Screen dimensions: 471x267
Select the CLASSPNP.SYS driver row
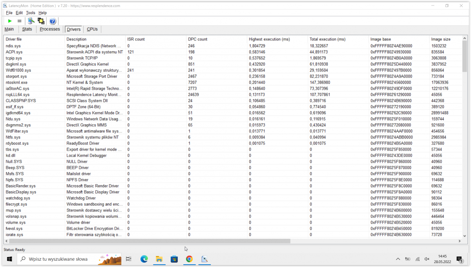(233, 101)
